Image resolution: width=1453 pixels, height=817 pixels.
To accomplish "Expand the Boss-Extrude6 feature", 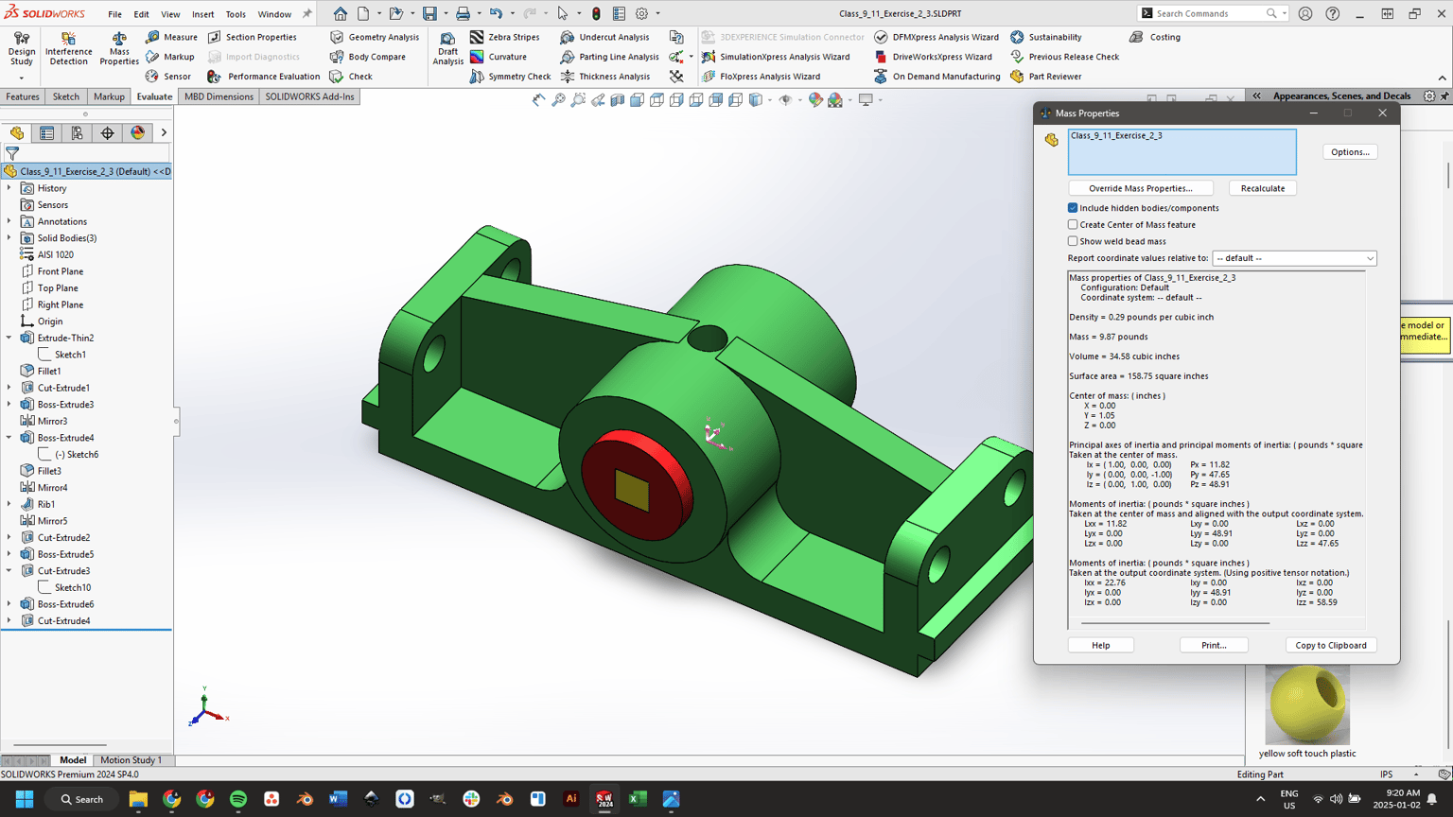I will 9,604.
